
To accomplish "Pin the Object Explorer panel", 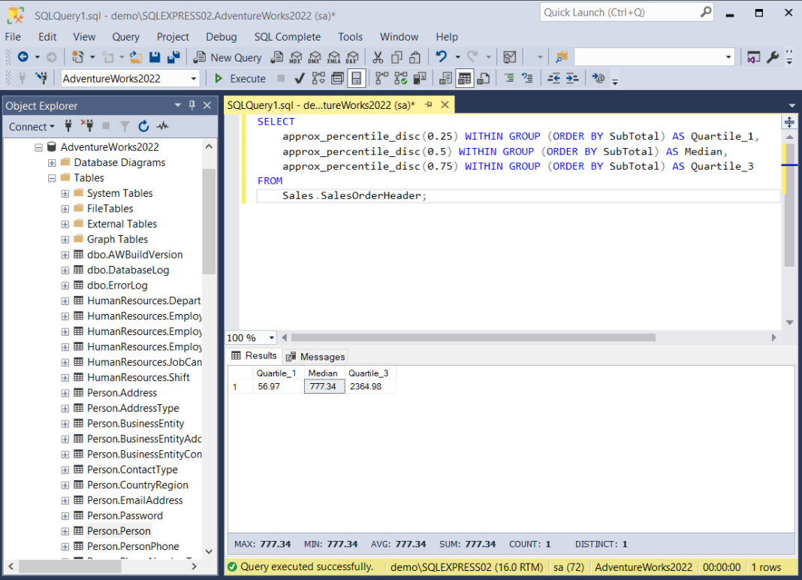I will point(193,105).
